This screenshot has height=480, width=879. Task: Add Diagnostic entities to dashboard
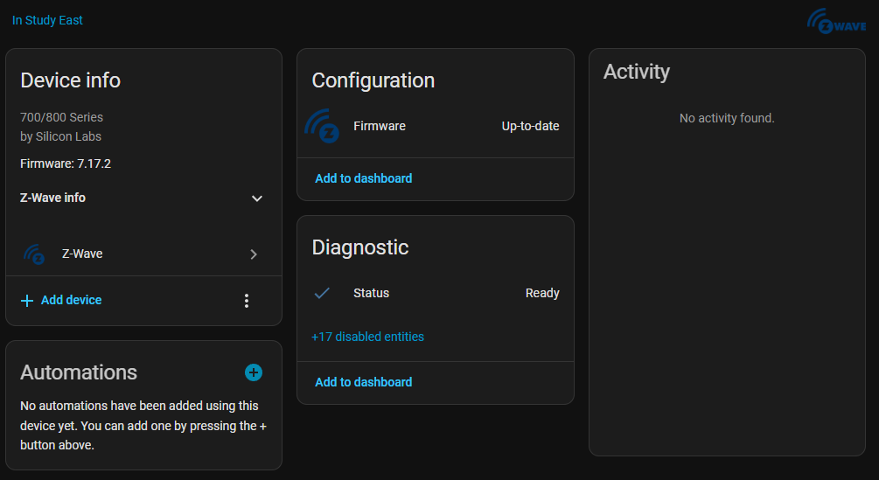tap(363, 382)
